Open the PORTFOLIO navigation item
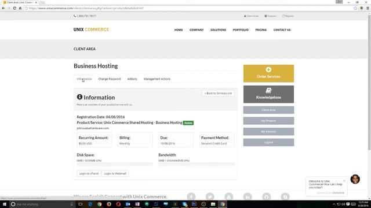371x208 pixels. point(241,30)
